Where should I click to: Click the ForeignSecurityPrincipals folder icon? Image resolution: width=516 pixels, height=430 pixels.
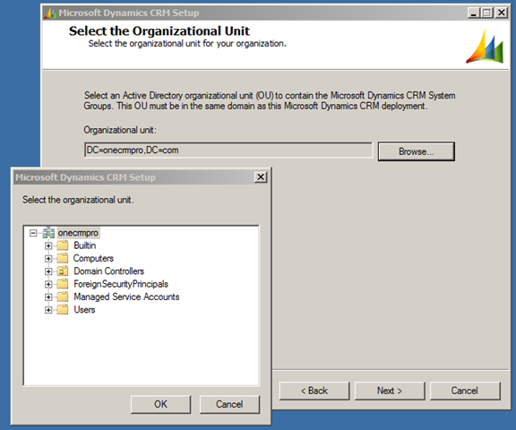(62, 284)
